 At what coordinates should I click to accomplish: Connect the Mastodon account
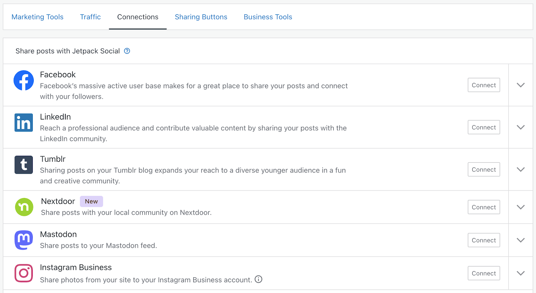click(484, 240)
